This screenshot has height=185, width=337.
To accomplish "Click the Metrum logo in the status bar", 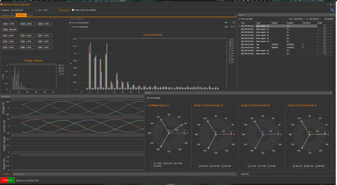I will pyautogui.click(x=7, y=180).
